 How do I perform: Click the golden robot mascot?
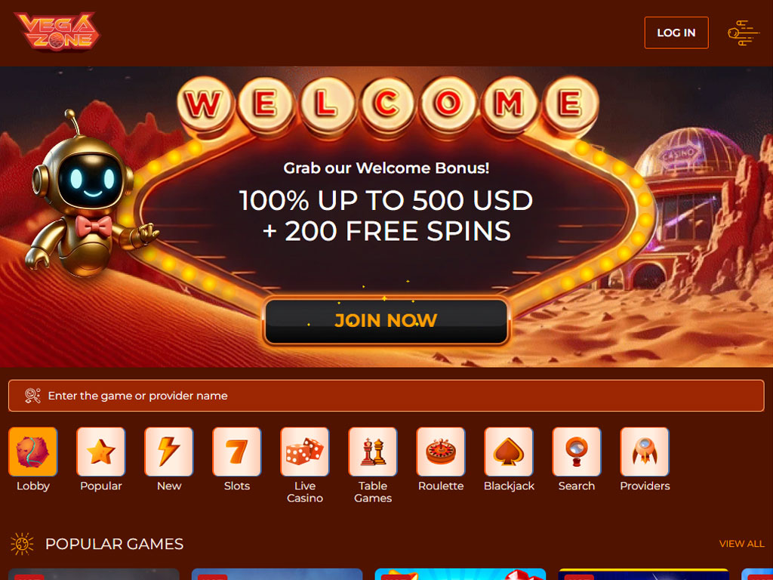click(86, 197)
